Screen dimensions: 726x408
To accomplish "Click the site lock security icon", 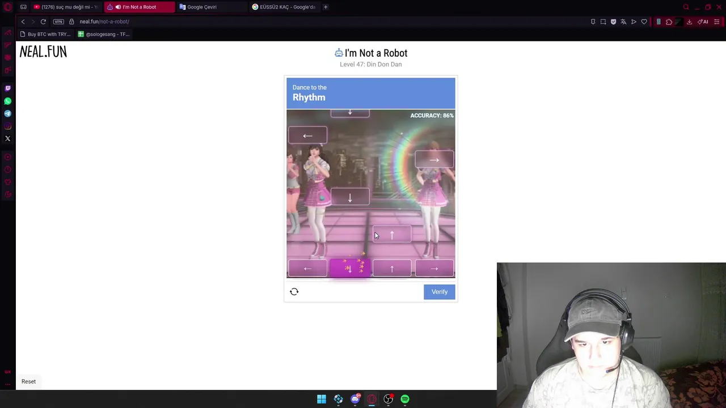I will click(71, 22).
